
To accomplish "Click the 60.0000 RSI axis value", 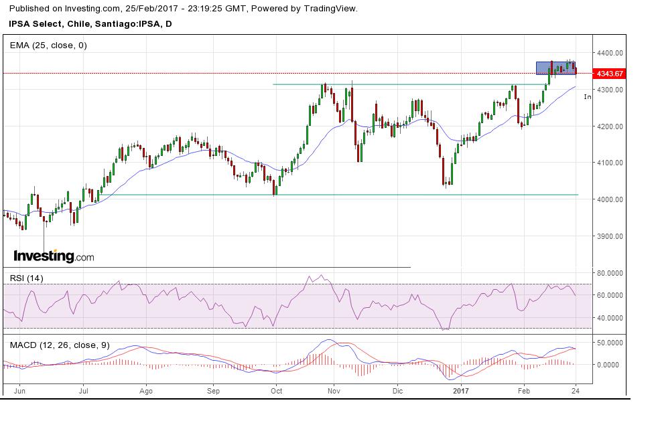I will (x=610, y=296).
